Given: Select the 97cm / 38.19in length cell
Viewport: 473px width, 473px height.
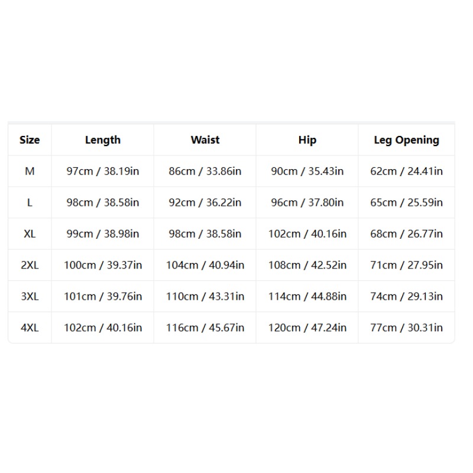Looking at the screenshot, I should (102, 171).
